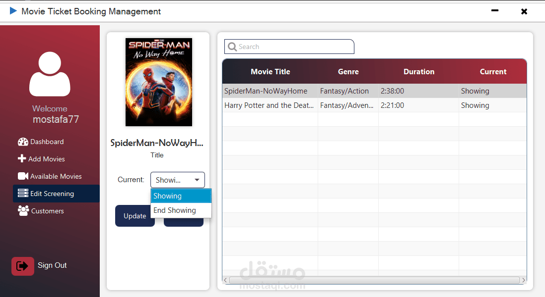
Task: Go to Add Movies section
Action: pos(47,159)
